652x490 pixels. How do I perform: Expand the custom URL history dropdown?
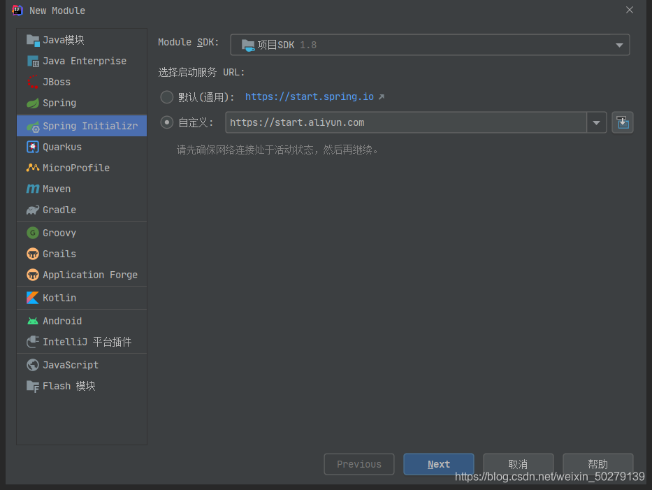coord(596,122)
